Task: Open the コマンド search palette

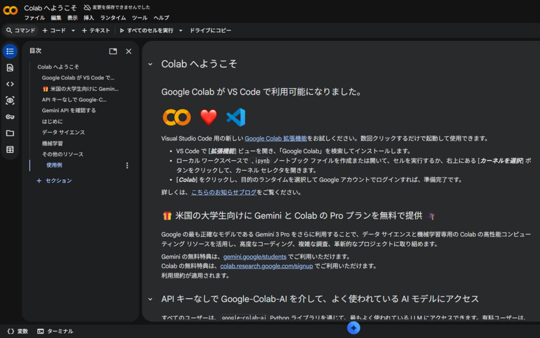Action: [x=21, y=30]
